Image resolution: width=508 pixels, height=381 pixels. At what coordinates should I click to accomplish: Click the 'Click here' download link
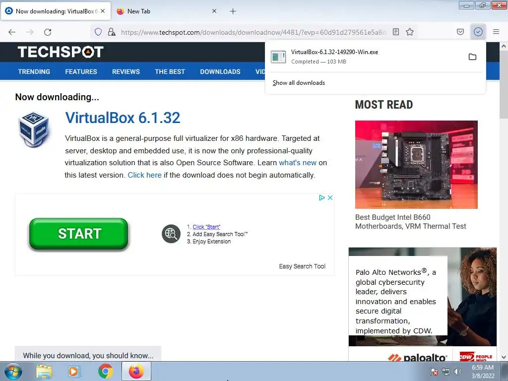144,175
